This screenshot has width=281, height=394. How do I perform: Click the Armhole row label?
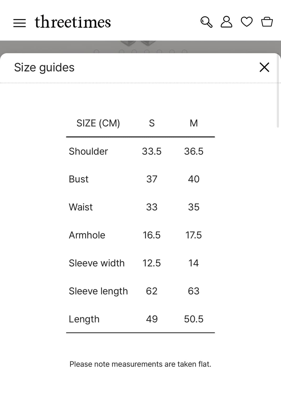(x=87, y=235)
